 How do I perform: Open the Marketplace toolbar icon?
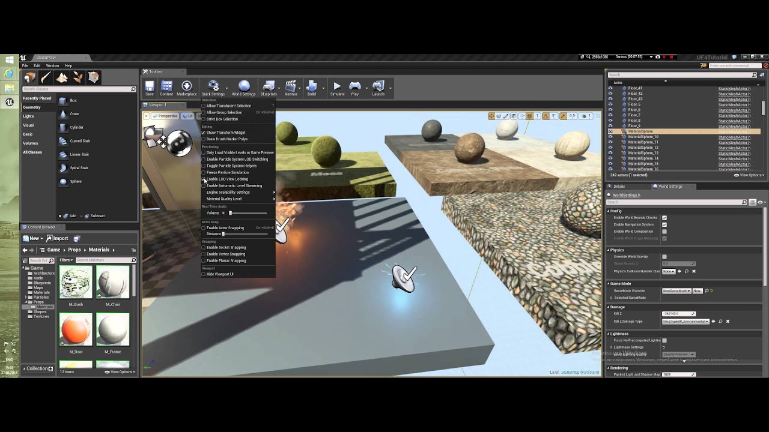click(186, 88)
